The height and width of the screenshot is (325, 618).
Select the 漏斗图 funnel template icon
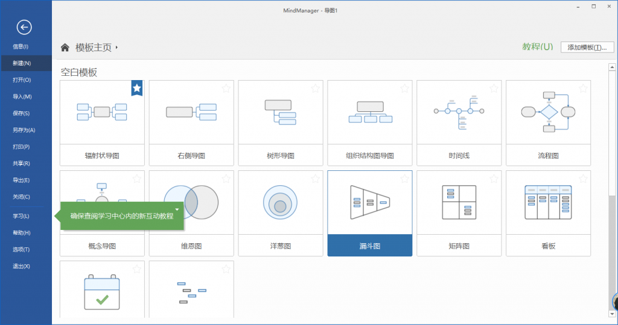click(370, 202)
